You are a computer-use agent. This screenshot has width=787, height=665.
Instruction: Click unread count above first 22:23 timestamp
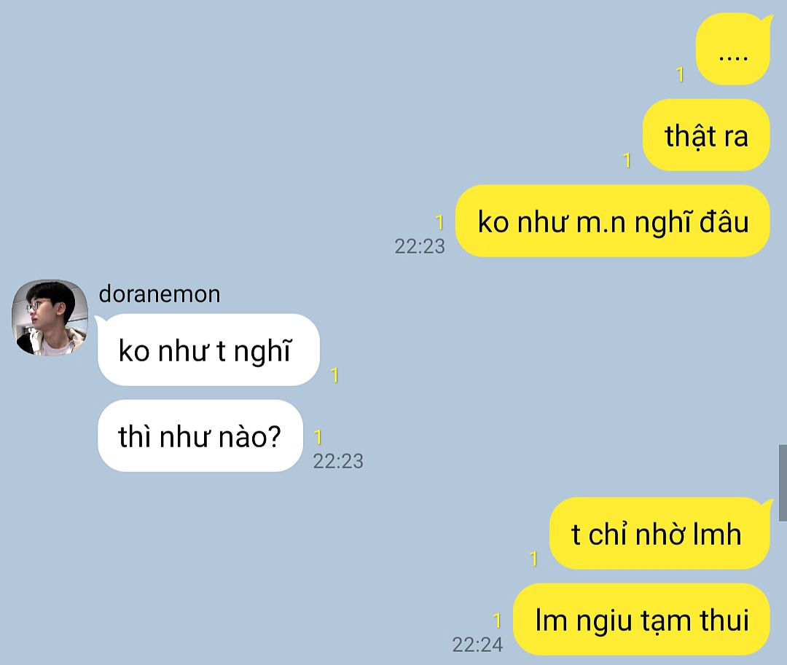coord(439,222)
